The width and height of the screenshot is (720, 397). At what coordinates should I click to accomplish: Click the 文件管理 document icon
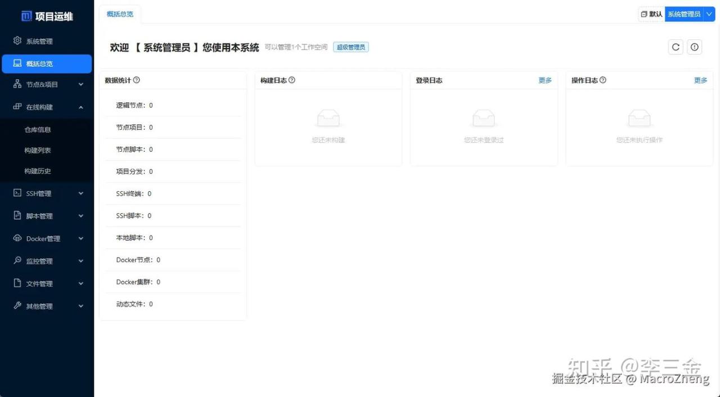point(17,283)
